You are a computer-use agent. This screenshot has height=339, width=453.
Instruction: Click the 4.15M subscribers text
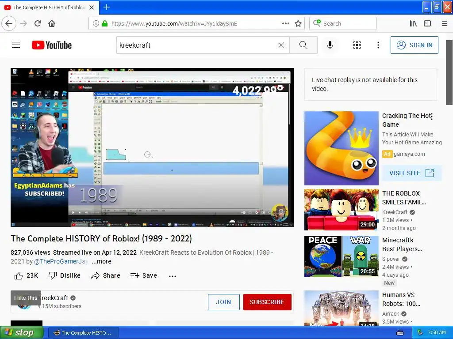[x=60, y=306]
